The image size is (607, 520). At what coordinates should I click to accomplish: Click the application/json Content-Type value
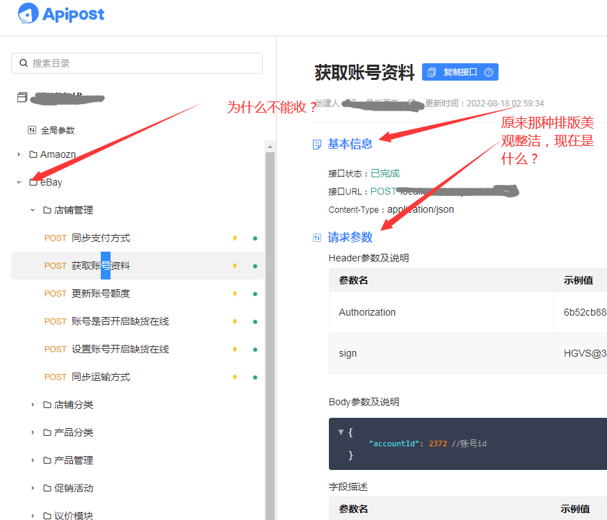(x=421, y=209)
